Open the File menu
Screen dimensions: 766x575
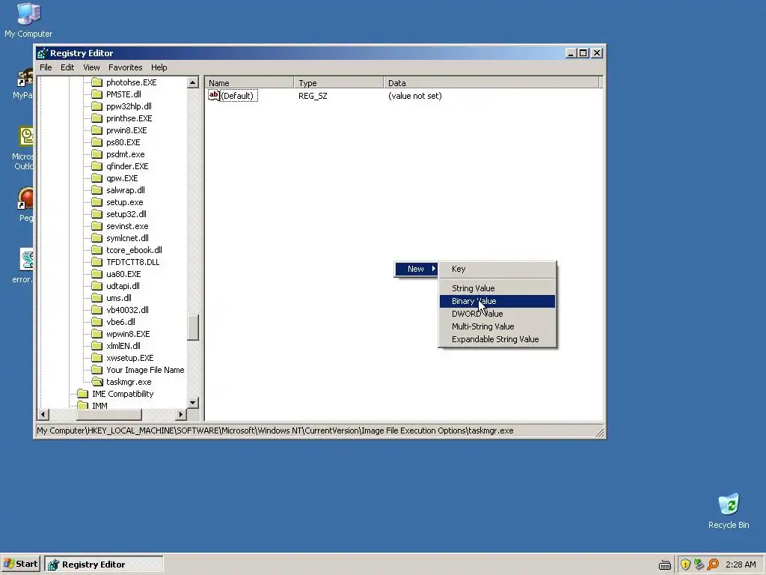coord(46,67)
